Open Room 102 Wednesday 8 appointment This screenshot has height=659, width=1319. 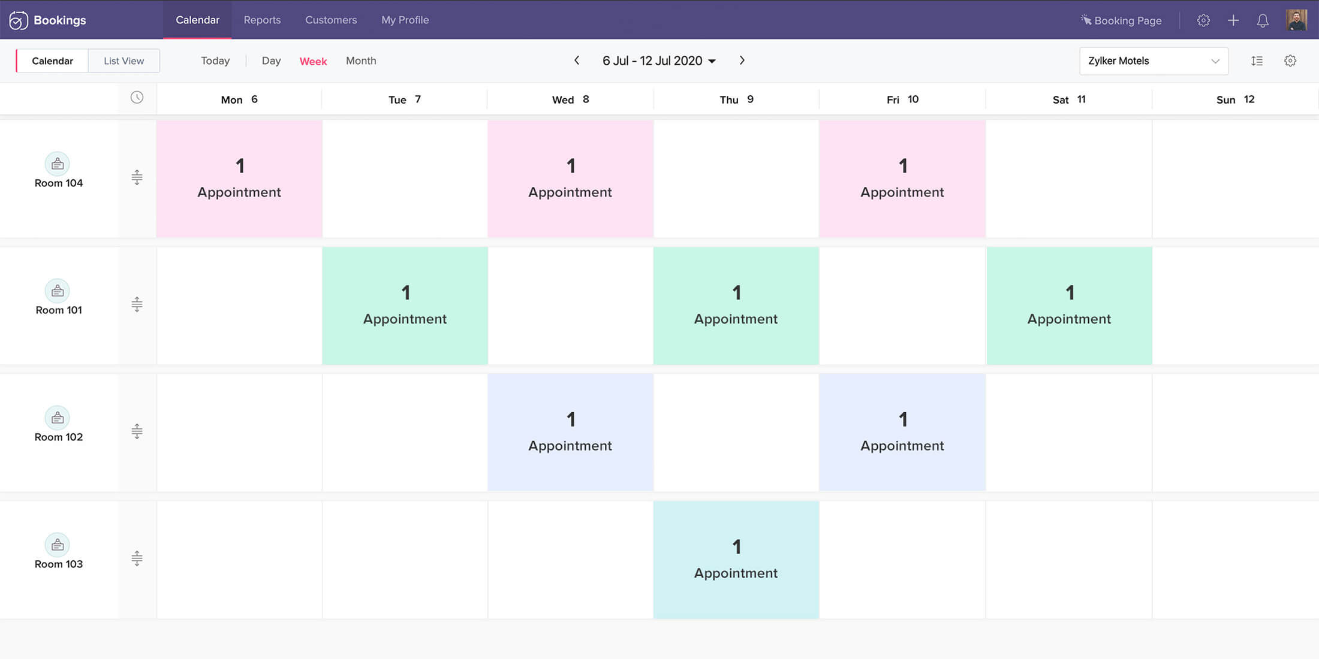coord(570,433)
